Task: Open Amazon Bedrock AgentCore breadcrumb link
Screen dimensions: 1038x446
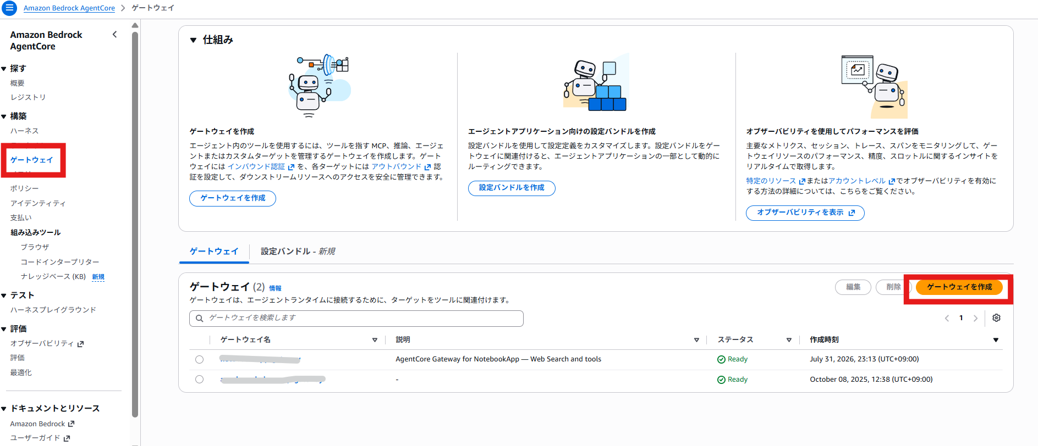Action: click(x=69, y=8)
